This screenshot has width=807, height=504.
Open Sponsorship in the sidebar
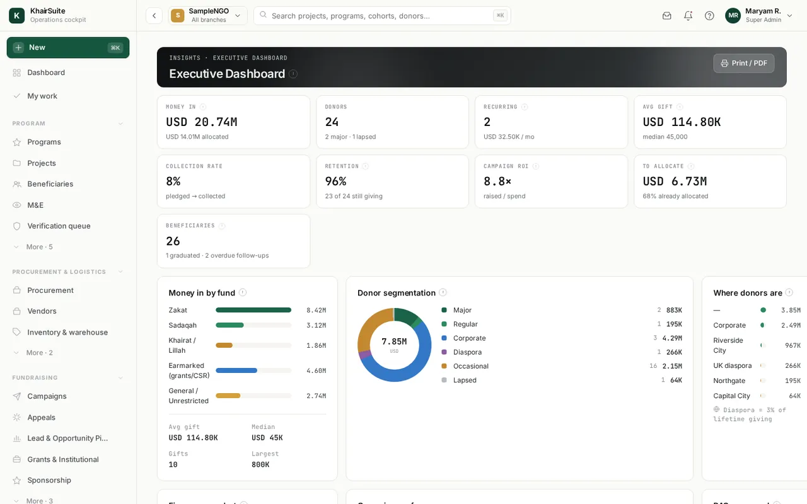pyautogui.click(x=68, y=480)
